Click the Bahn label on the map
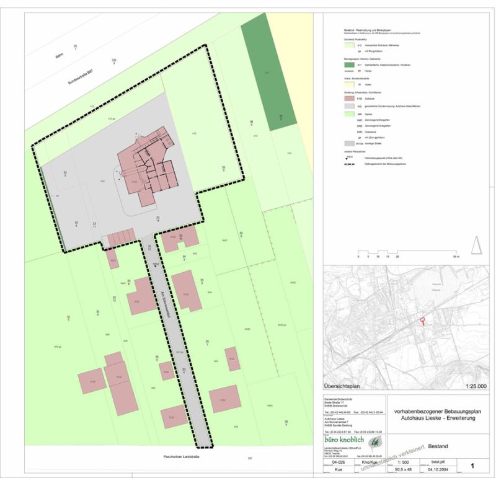This screenshot has height=478, width=496. pyautogui.click(x=60, y=56)
